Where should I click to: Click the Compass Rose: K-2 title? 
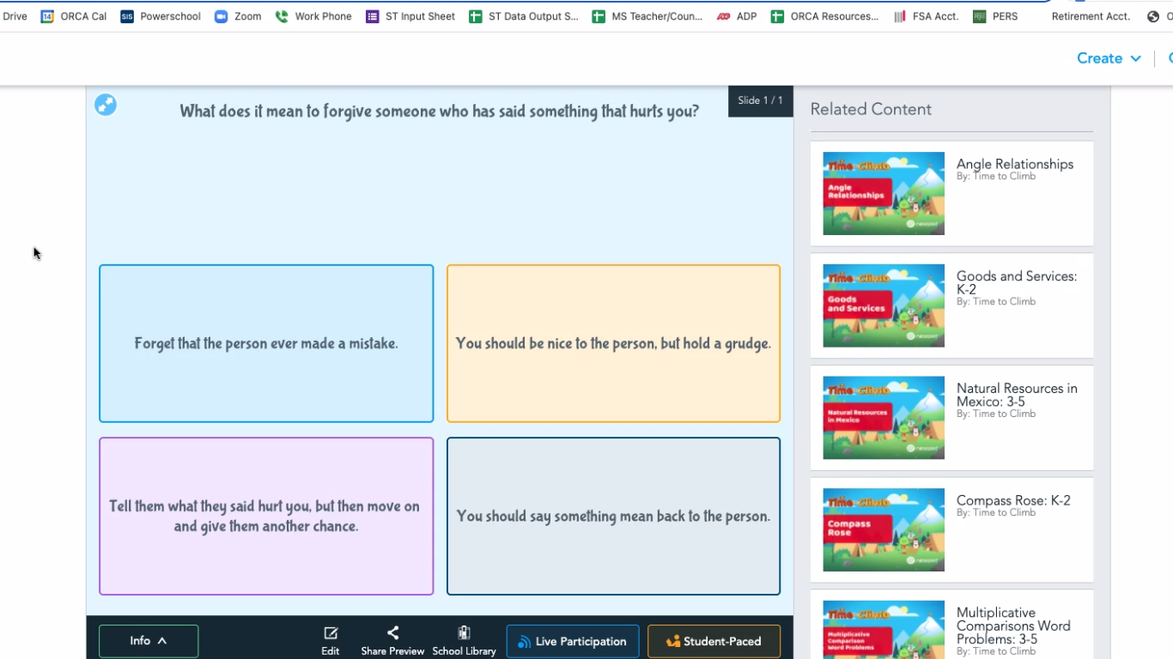(x=1013, y=500)
